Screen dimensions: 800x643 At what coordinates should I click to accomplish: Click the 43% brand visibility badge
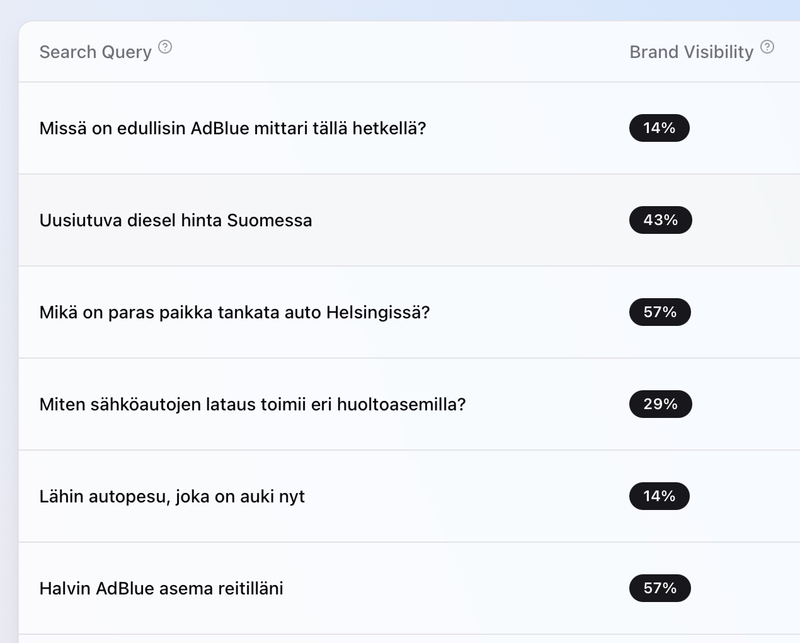tap(660, 221)
